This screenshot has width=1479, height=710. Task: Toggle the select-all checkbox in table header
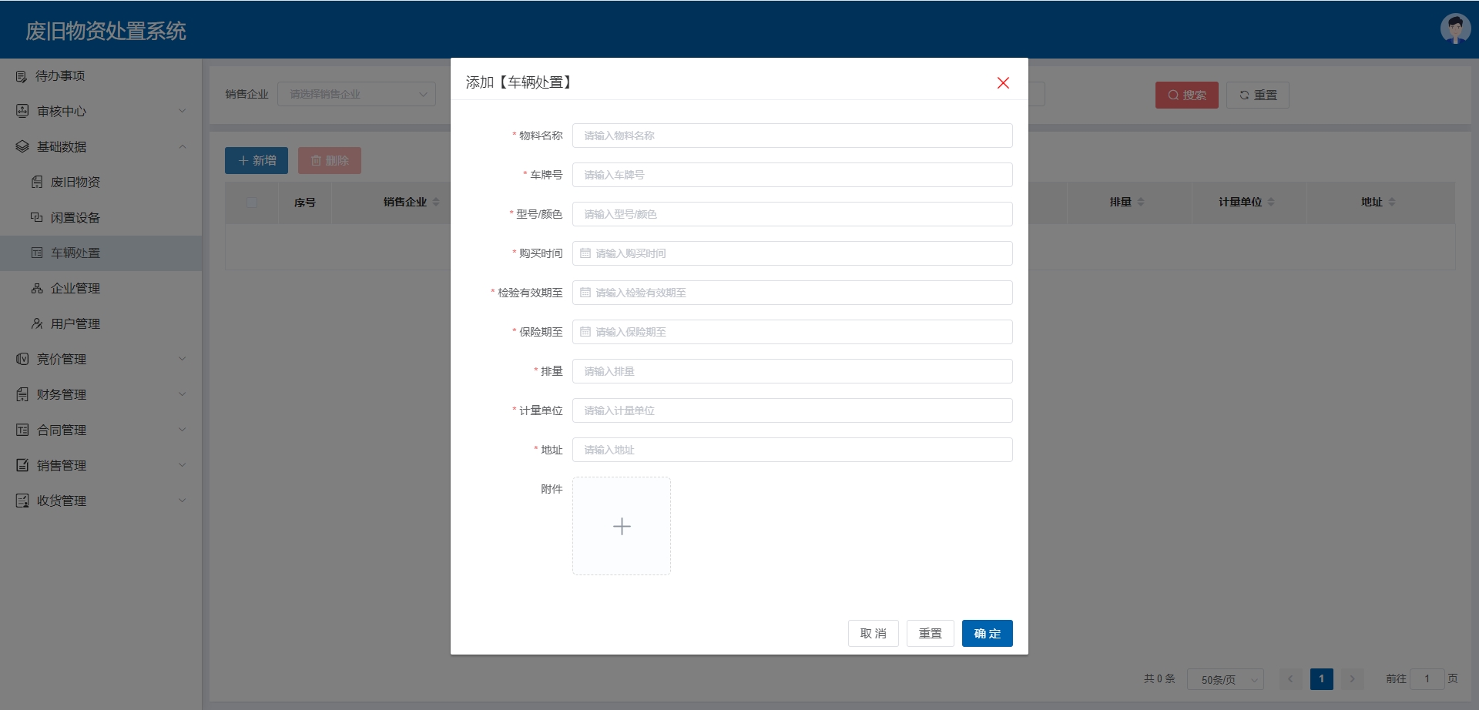pyautogui.click(x=252, y=203)
